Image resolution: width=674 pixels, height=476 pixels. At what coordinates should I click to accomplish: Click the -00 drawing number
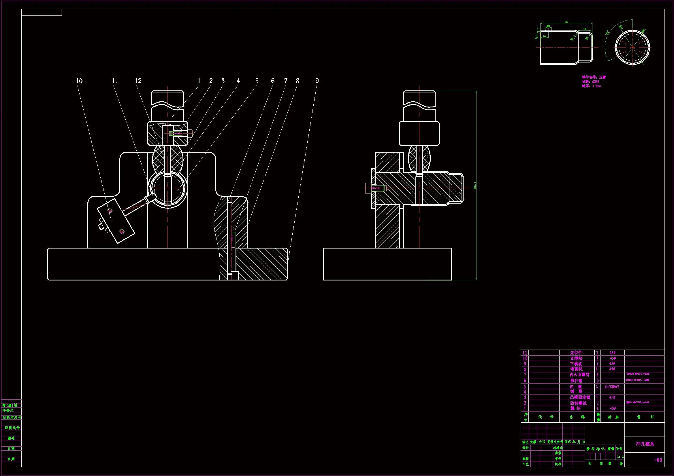[658, 460]
